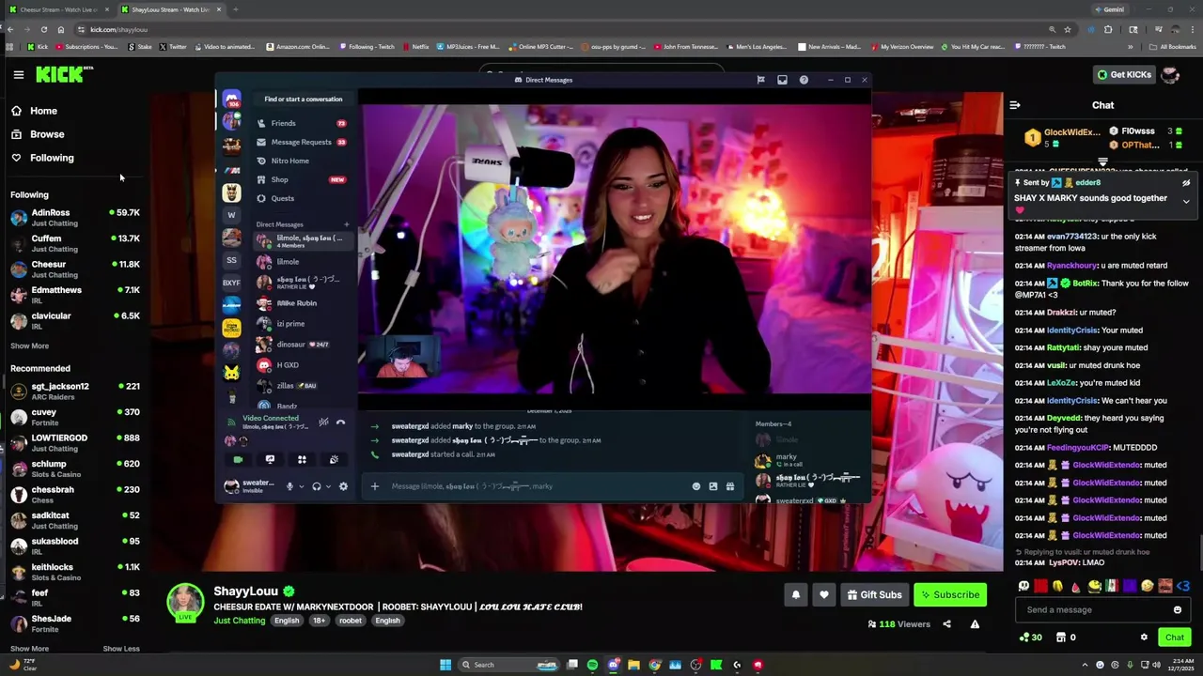
Task: Open Kick chat settings gear
Action: point(1144,638)
